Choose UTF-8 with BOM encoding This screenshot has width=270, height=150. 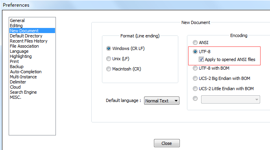(195, 68)
